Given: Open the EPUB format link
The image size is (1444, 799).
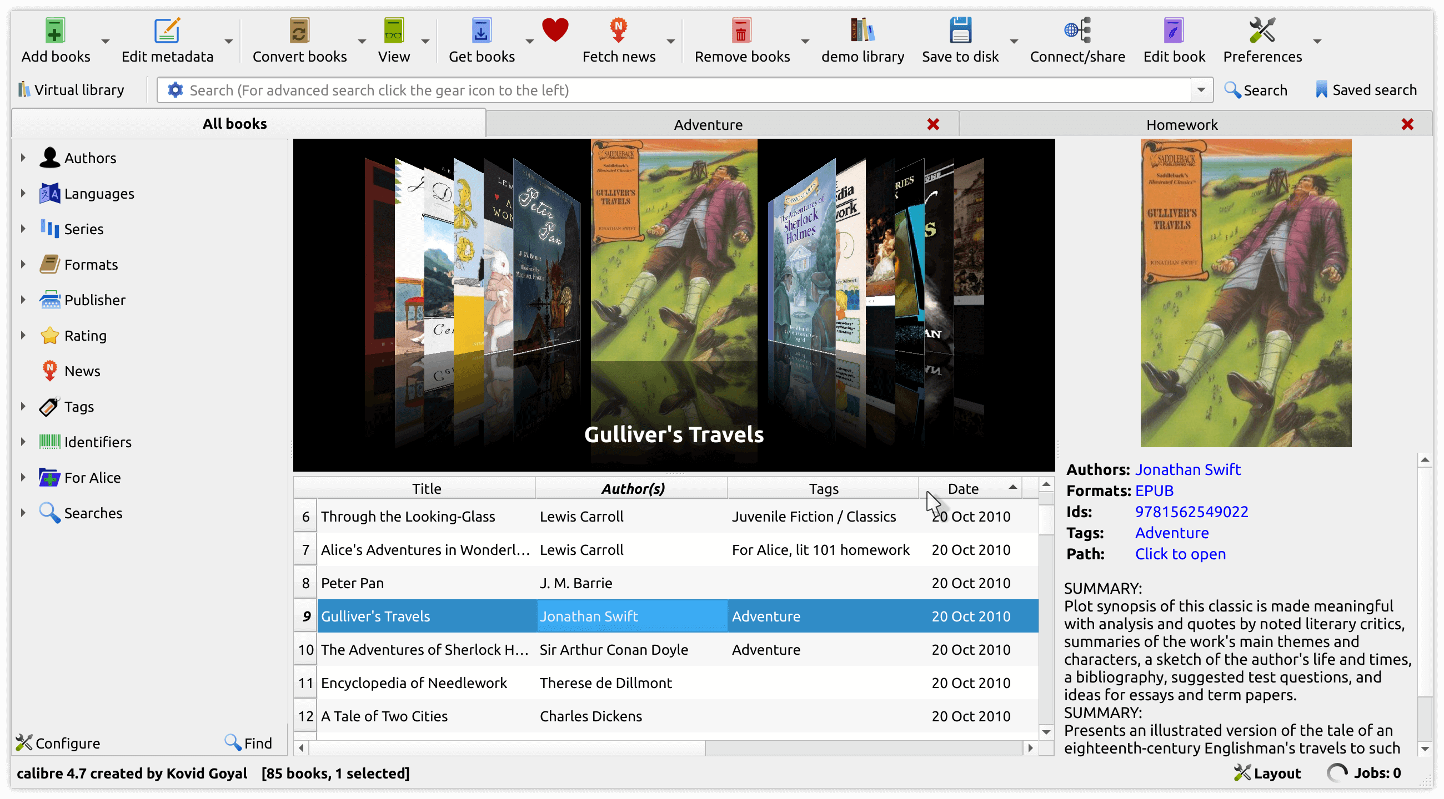Looking at the screenshot, I should 1154,490.
